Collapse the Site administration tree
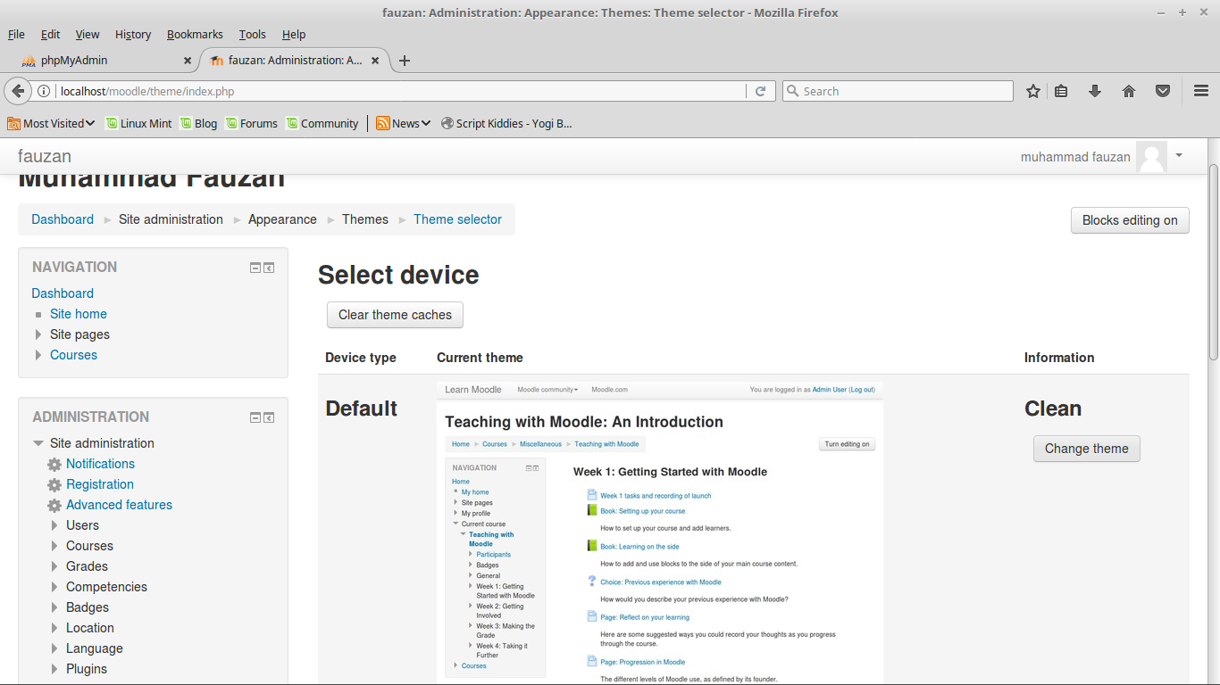Image resolution: width=1220 pixels, height=685 pixels. coord(38,442)
